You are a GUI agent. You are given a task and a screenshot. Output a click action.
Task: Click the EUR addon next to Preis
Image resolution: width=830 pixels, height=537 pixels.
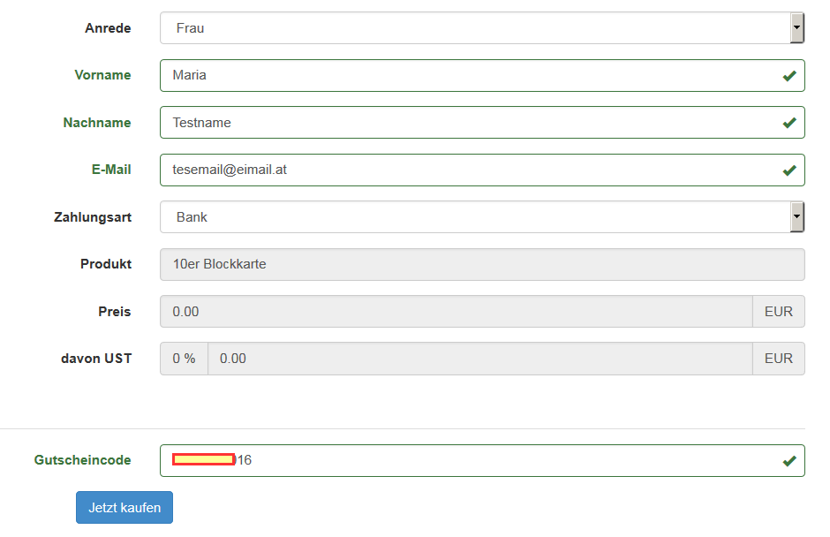(x=779, y=312)
